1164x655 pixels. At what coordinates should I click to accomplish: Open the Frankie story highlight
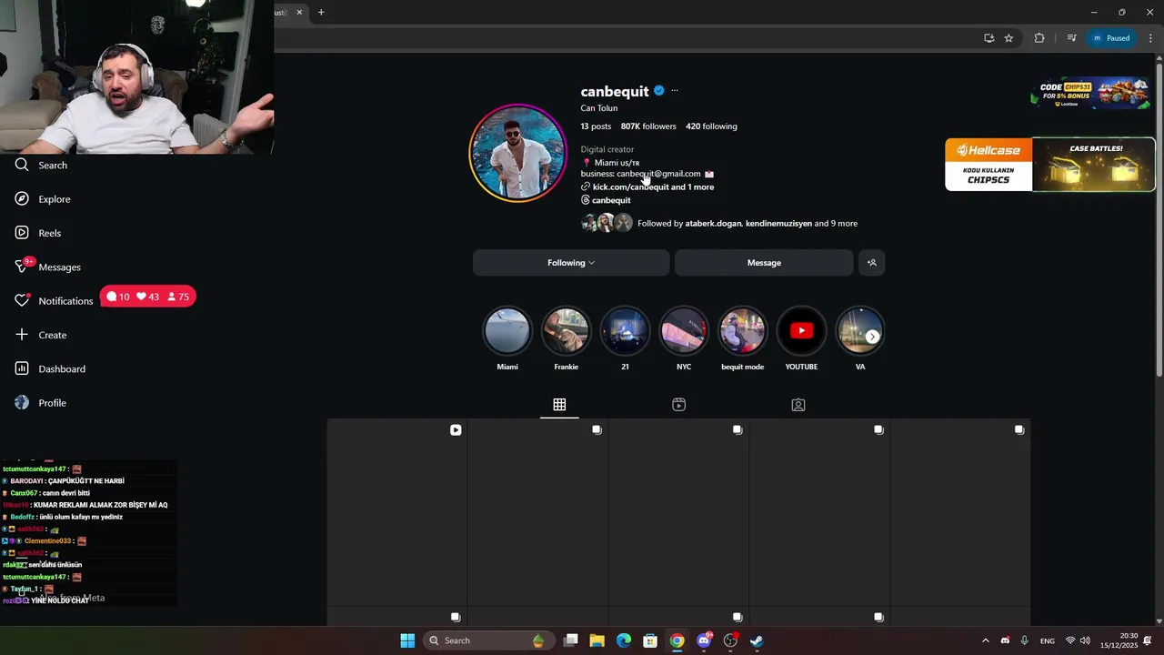pyautogui.click(x=566, y=330)
